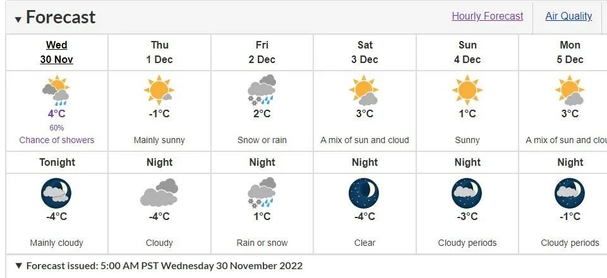The image size is (607, 278).
Task: Click the Forecast heading text
Action: 61,18
